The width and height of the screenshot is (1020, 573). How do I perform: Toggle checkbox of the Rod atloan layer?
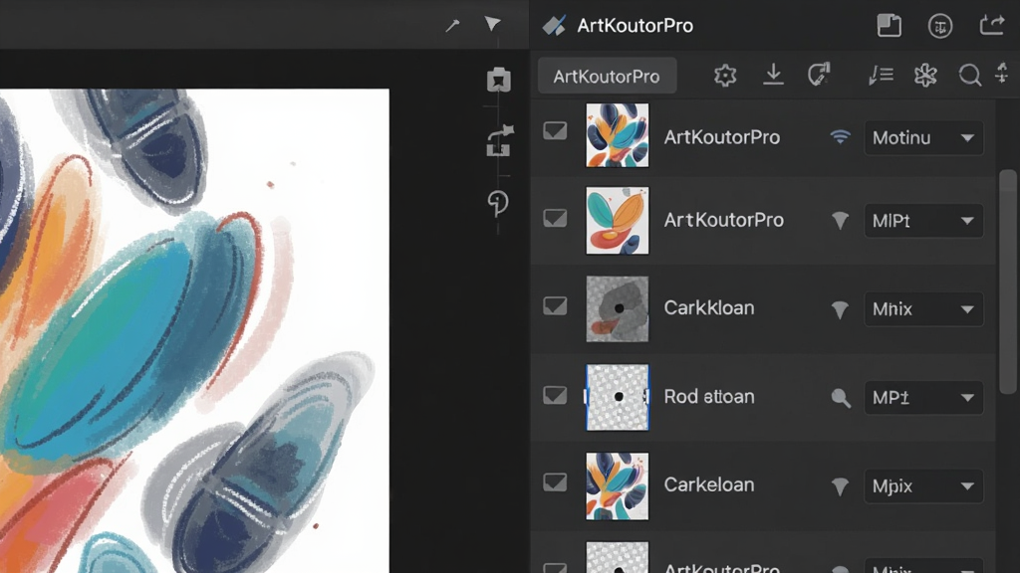point(555,394)
